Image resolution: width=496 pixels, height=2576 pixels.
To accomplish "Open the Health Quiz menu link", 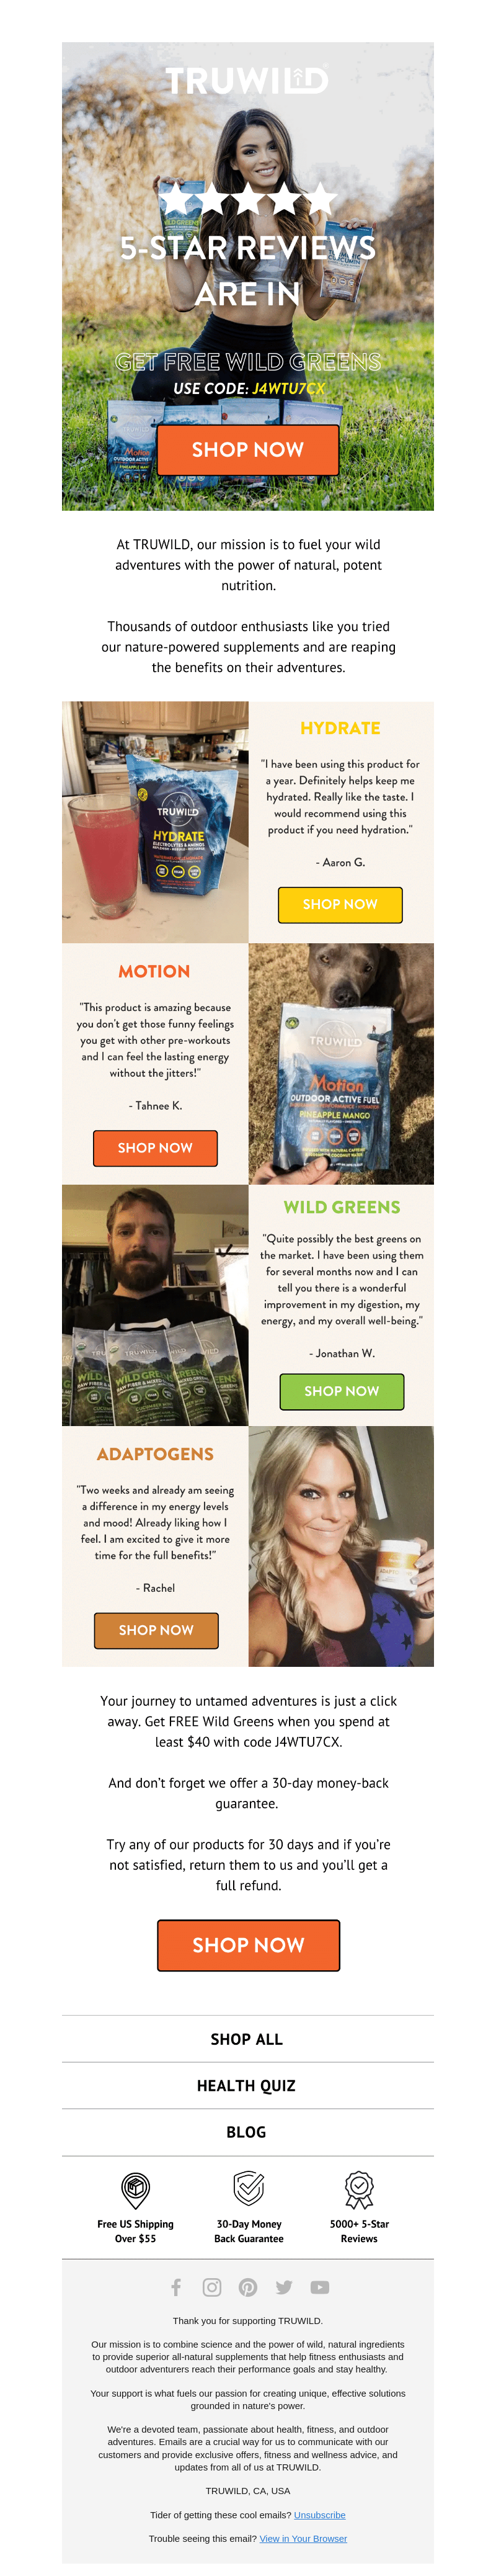I will (248, 2085).
